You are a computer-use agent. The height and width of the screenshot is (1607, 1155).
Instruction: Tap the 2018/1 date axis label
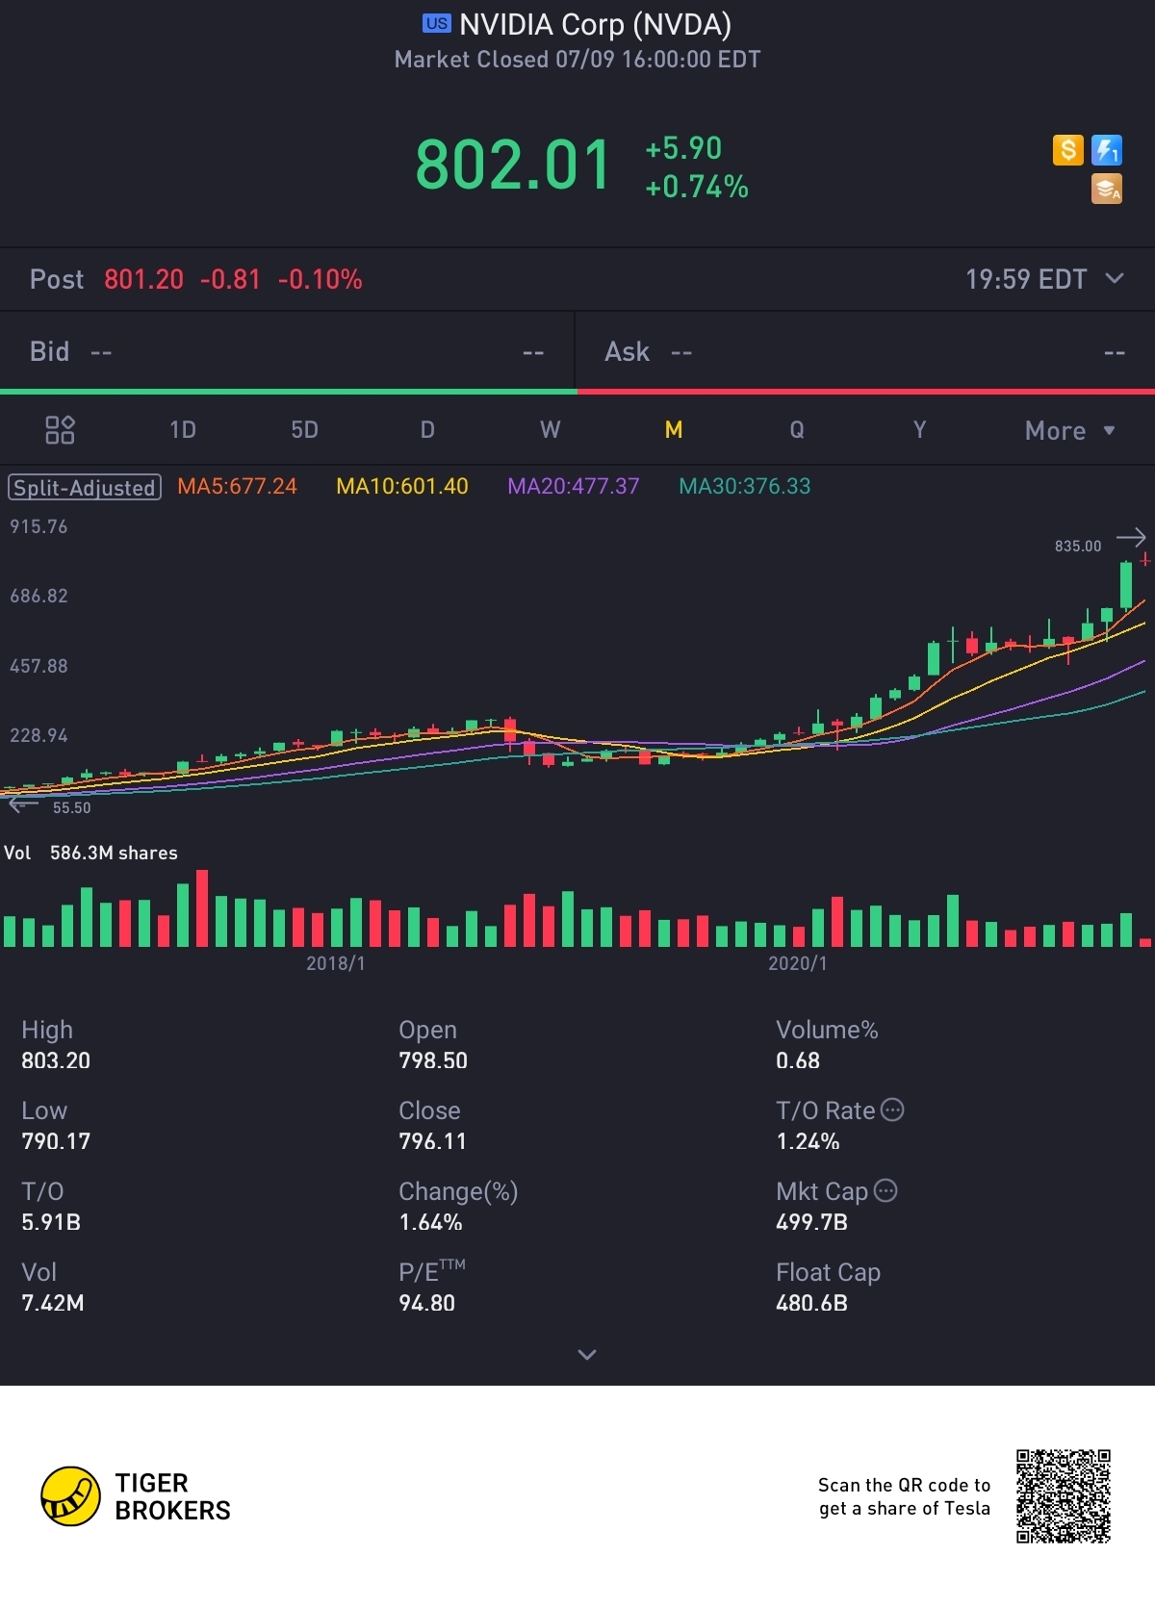pyautogui.click(x=336, y=963)
